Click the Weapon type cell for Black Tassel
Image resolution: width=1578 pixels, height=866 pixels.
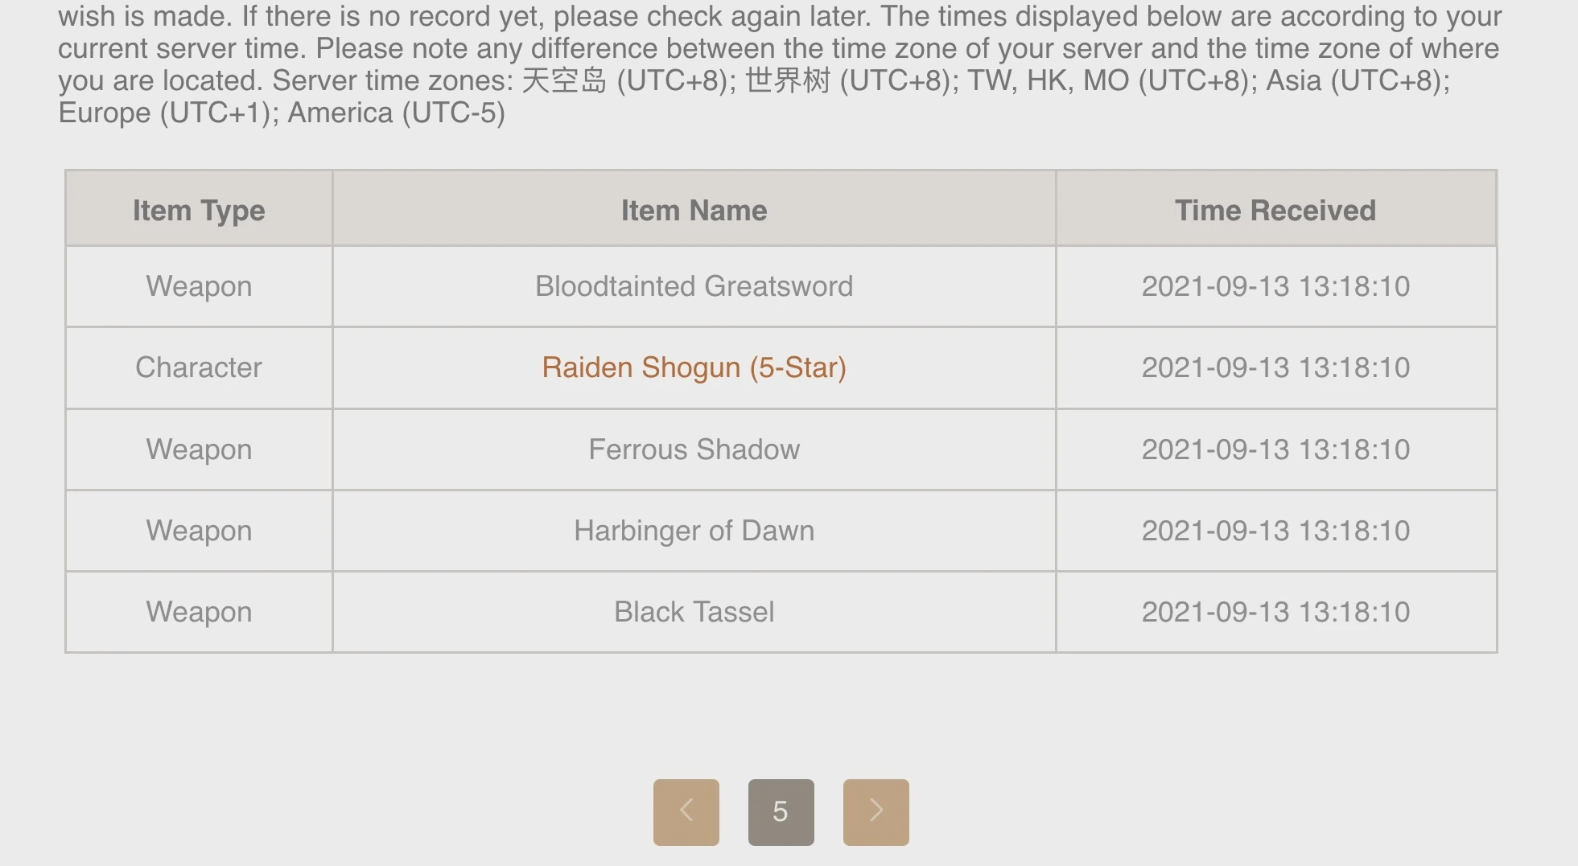(199, 612)
